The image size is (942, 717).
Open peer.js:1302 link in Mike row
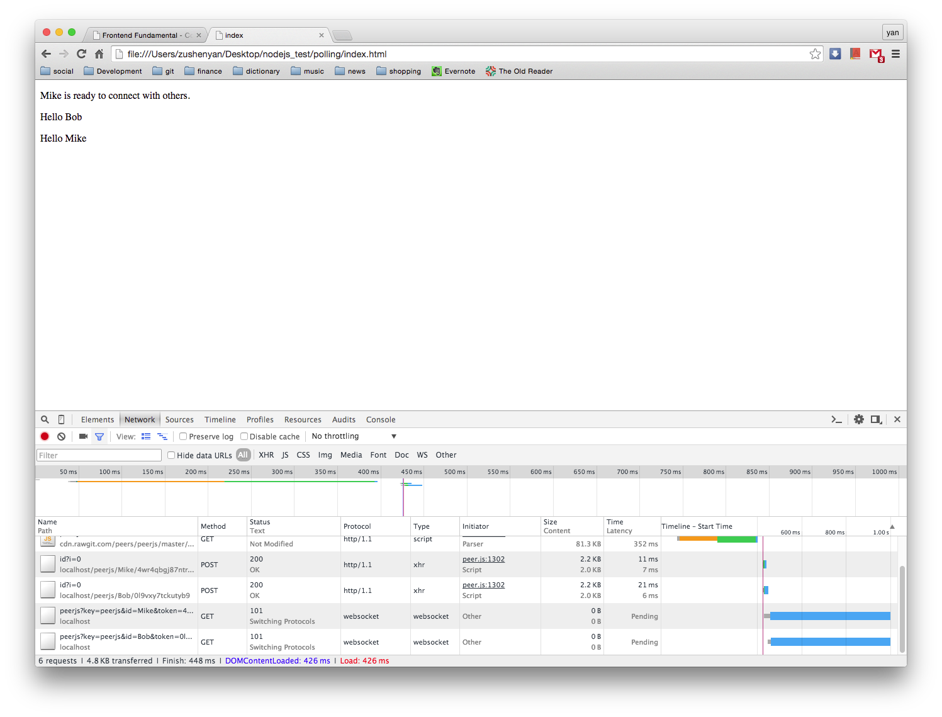tap(483, 559)
